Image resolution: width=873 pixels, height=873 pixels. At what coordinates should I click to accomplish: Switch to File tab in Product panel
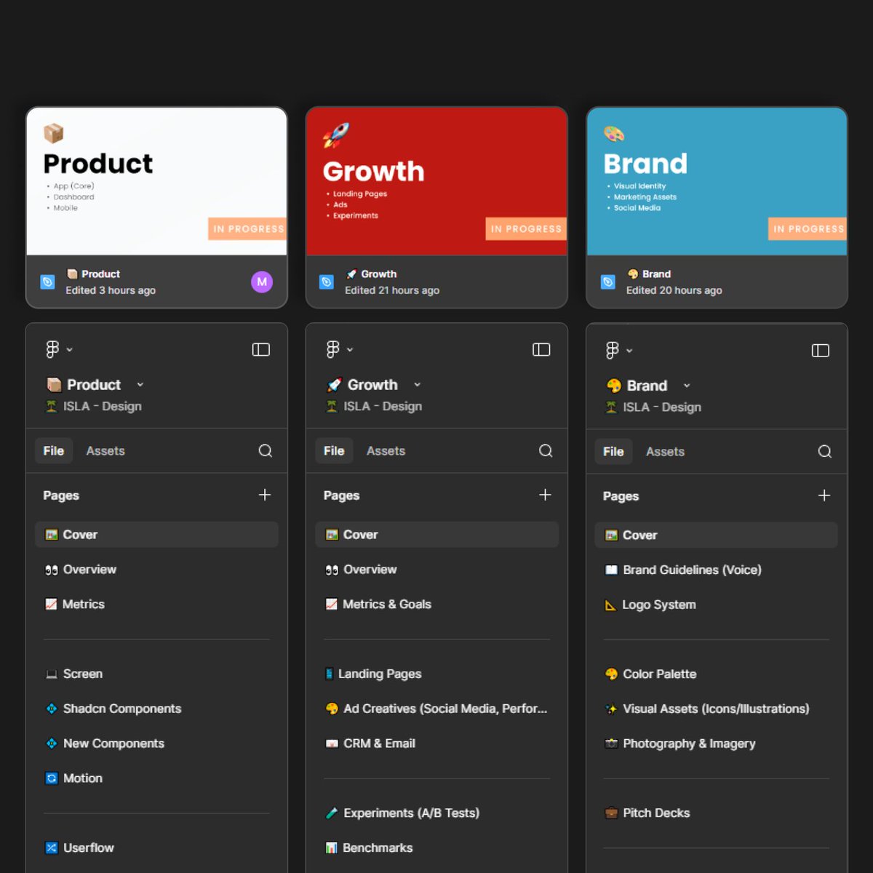[x=53, y=451]
